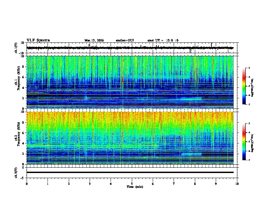The height and width of the screenshot is (206, 267).
Task: Click the "-7" label on ch.2 color bar
Action: click(248, 160)
